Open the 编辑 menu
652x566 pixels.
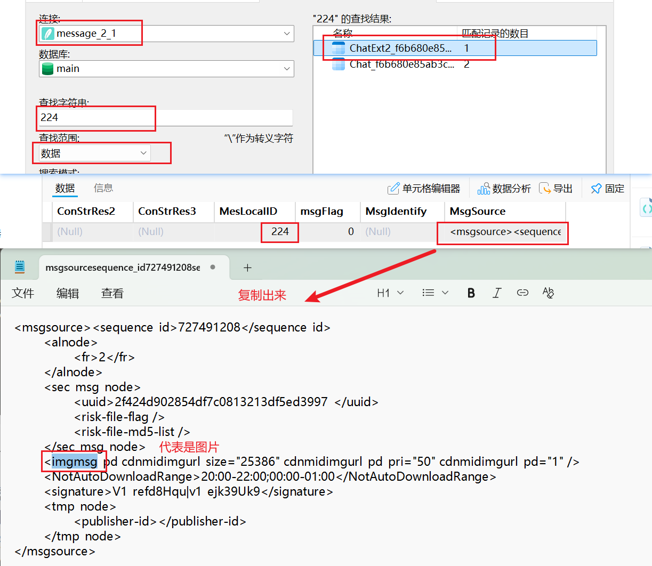pos(68,294)
